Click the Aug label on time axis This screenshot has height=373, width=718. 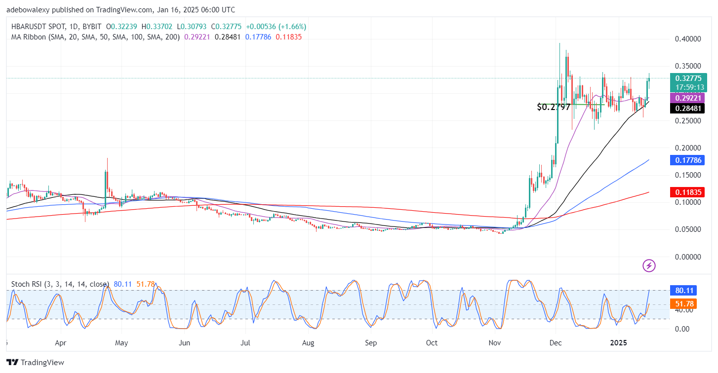(x=308, y=342)
